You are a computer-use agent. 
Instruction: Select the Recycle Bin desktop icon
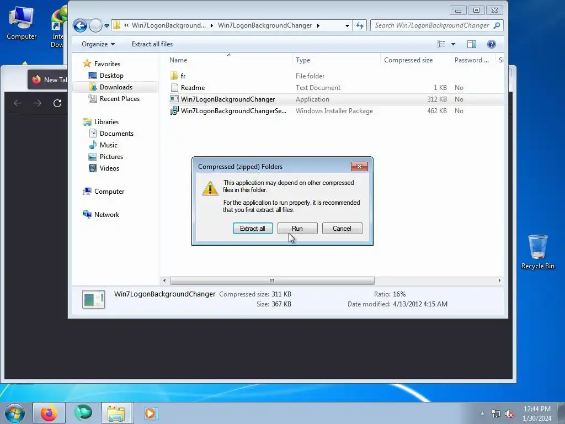537,252
